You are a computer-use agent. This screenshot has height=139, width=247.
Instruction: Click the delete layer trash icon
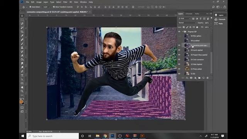click(x=208, y=78)
